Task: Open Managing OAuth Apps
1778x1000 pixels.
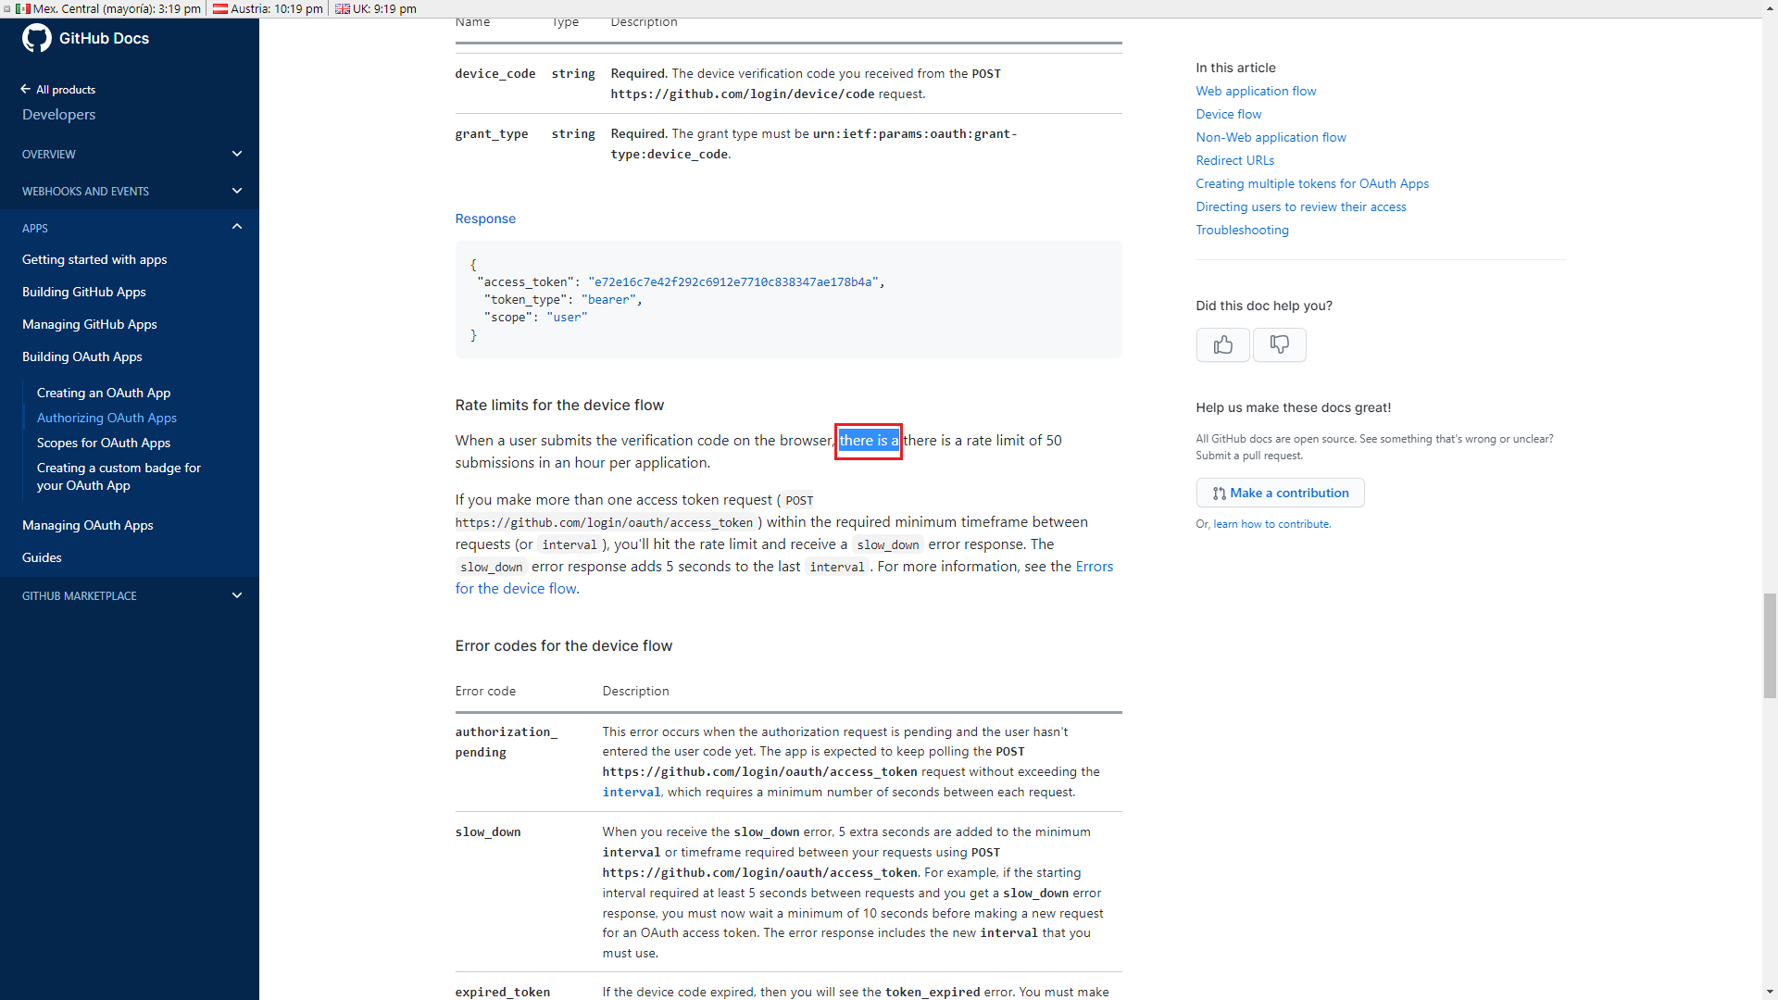Action: (88, 525)
